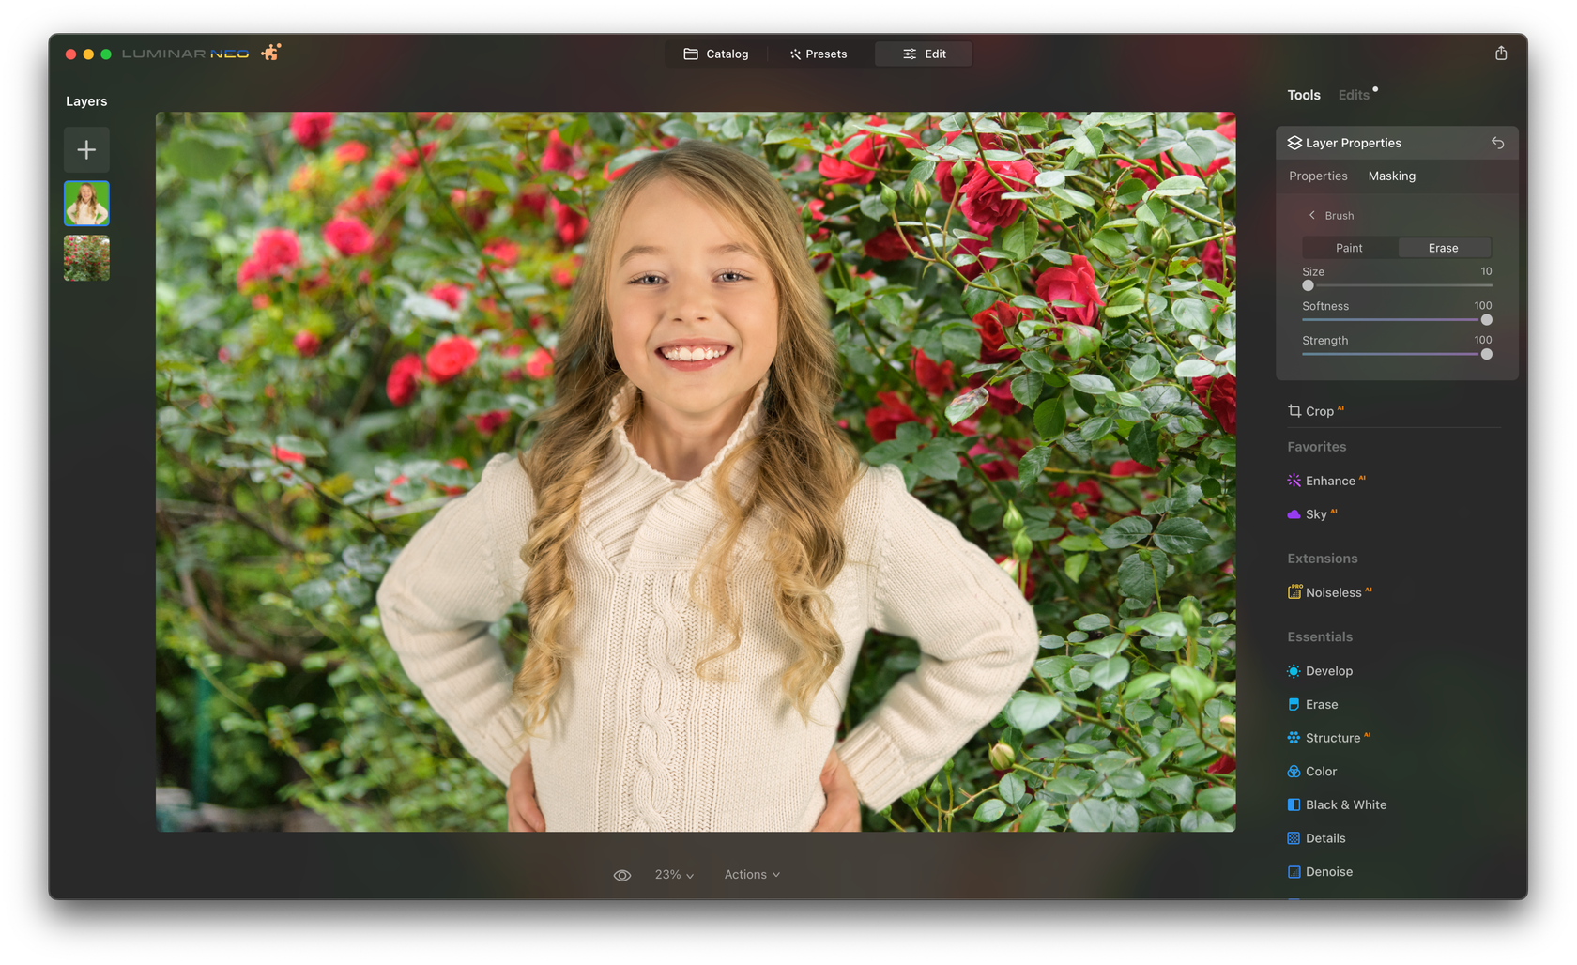
Task: Open the 23% zoom dropdown
Action: tap(674, 875)
